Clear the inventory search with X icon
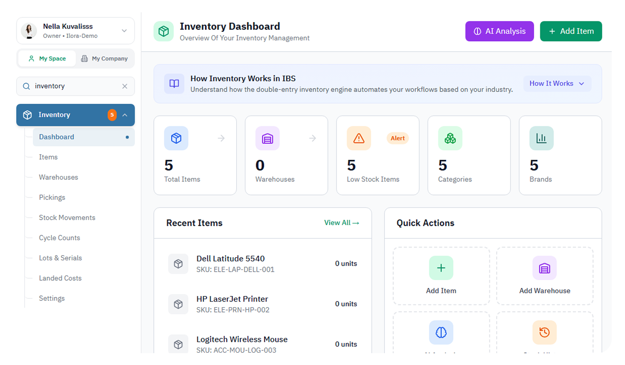Viewport: 625px width, 365px height. tap(125, 86)
